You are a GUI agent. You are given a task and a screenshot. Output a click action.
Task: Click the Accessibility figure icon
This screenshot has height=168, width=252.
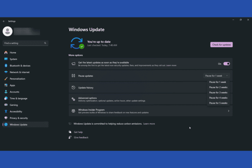coord(6,111)
